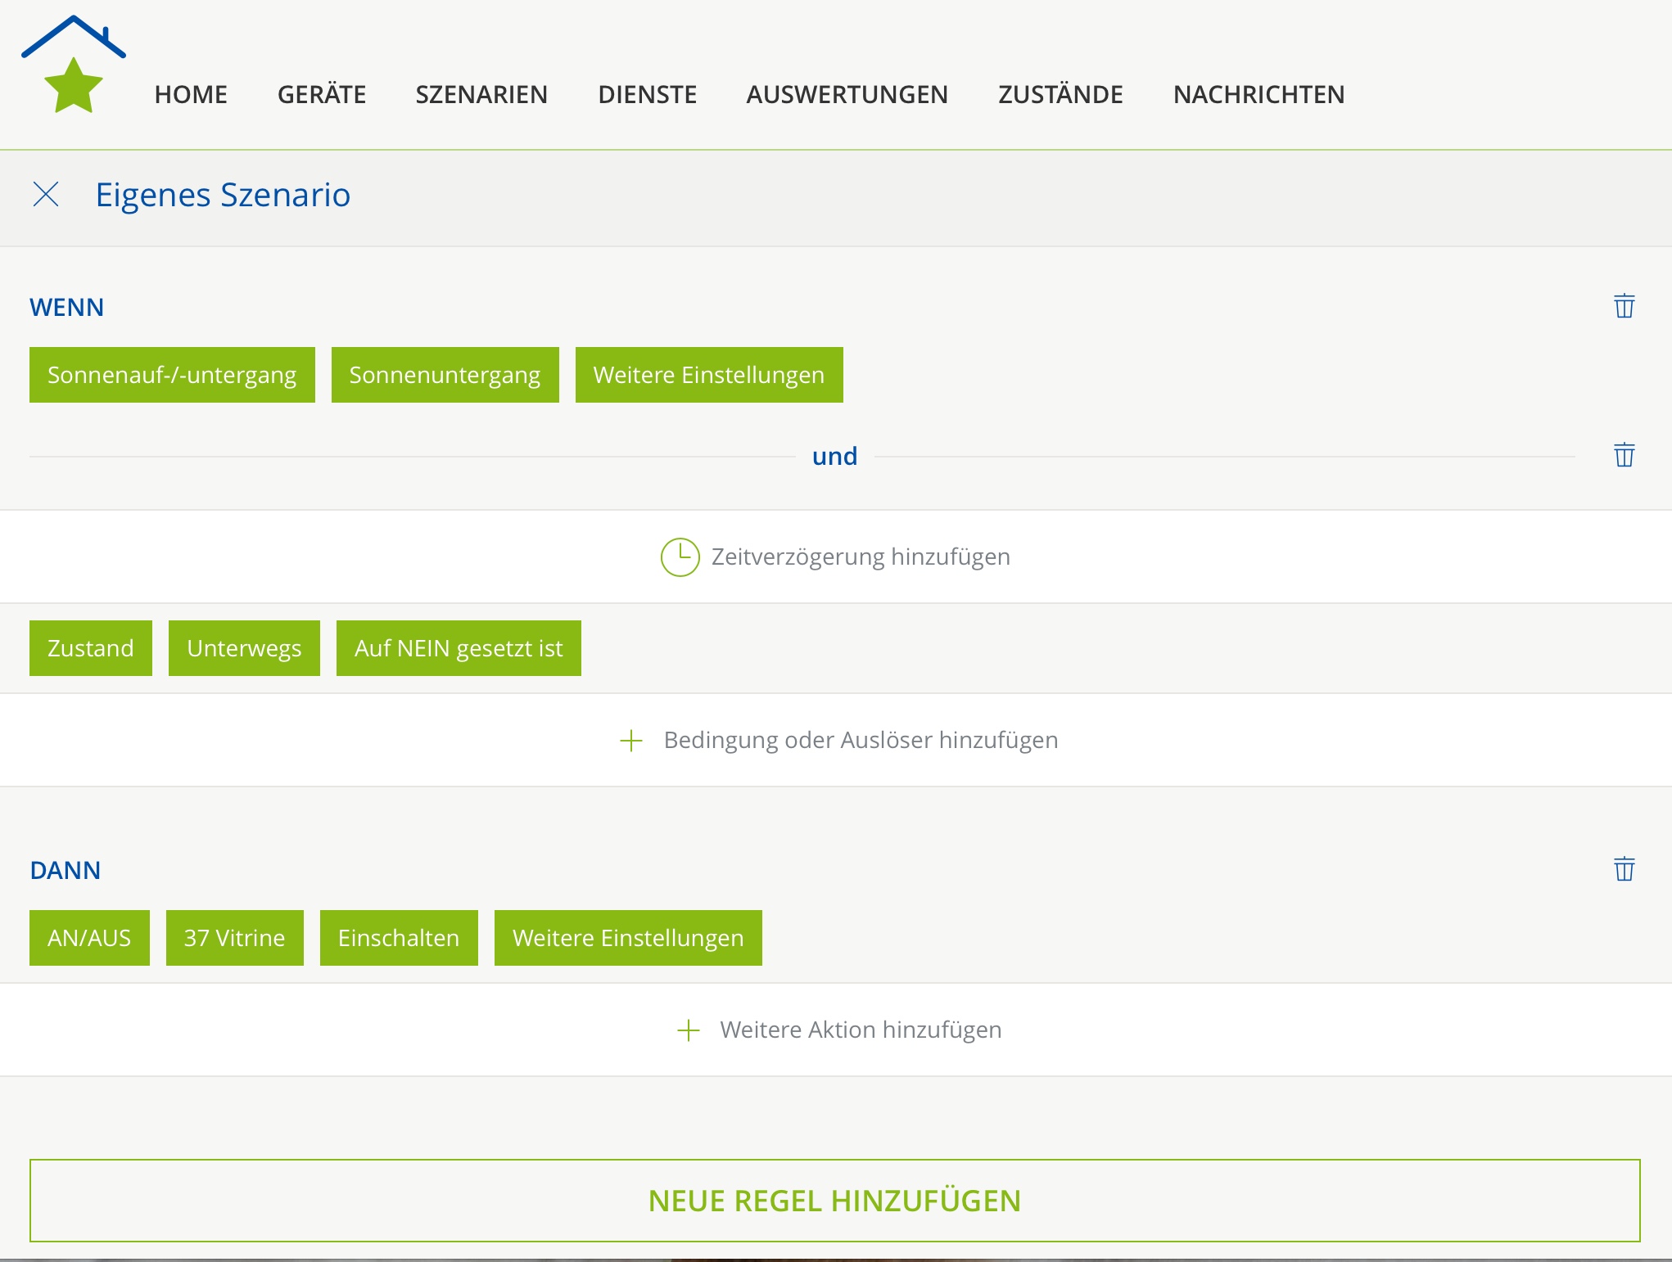Open the NACHRICHTEN menu
This screenshot has width=1672, height=1262.
click(1258, 95)
